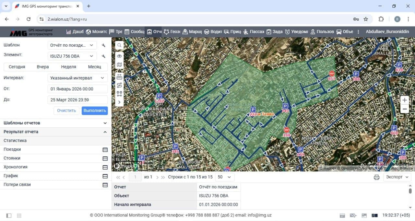Click wrench icon beside ISUZU 756 DBA

103,56
